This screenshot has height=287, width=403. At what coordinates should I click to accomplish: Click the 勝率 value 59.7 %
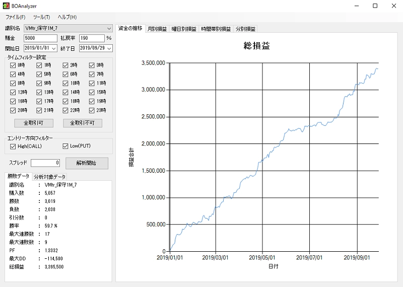point(51,226)
